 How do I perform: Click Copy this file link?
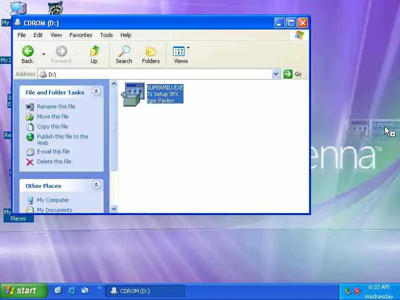(x=52, y=126)
